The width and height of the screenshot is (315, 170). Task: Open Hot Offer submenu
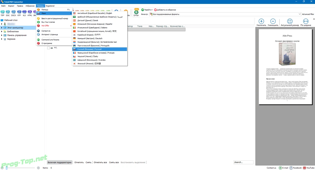[54, 26]
